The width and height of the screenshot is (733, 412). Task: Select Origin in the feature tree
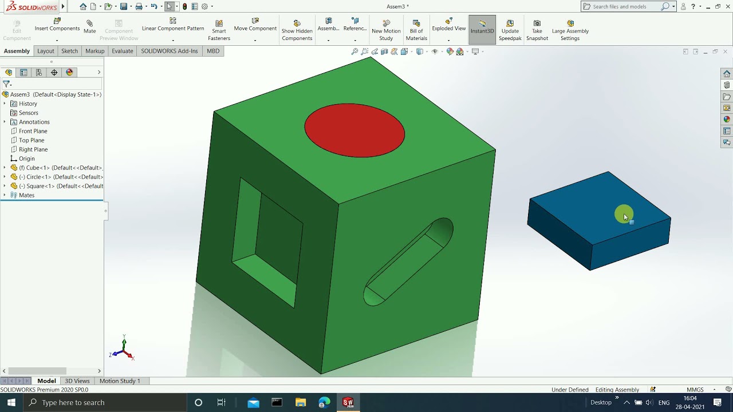coord(26,159)
